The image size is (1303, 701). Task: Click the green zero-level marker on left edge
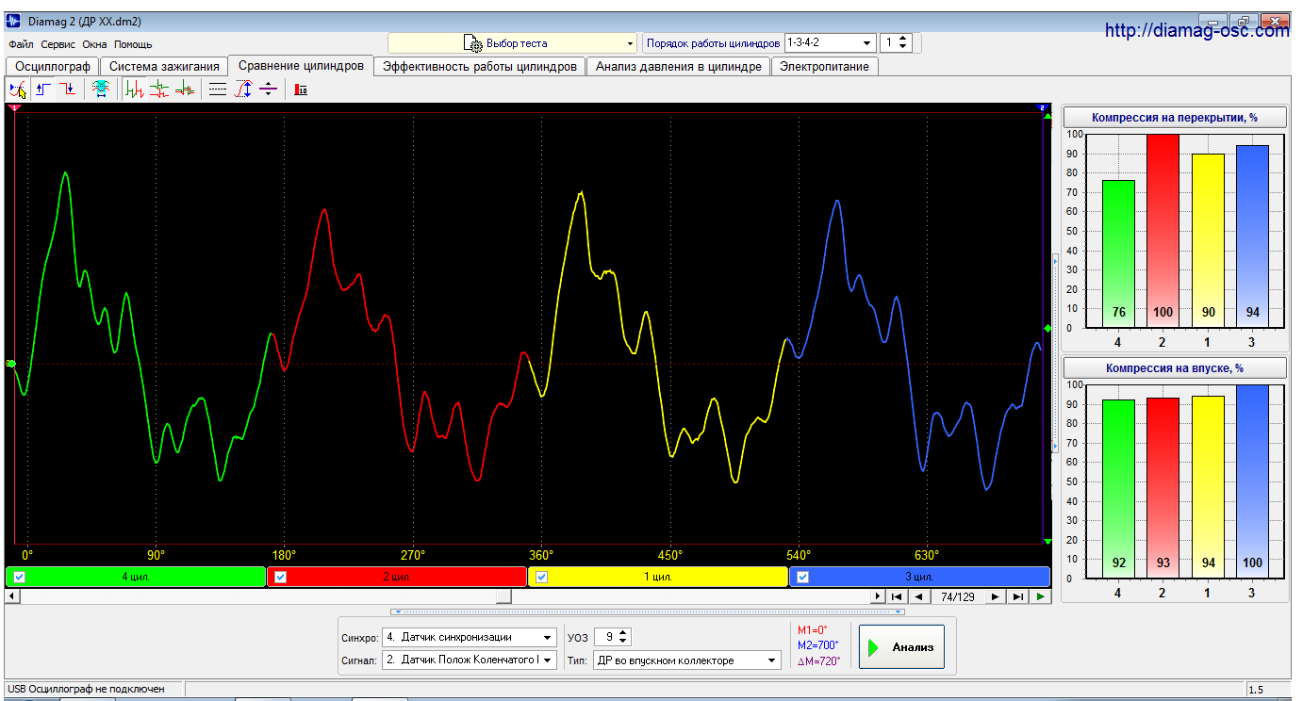click(11, 363)
